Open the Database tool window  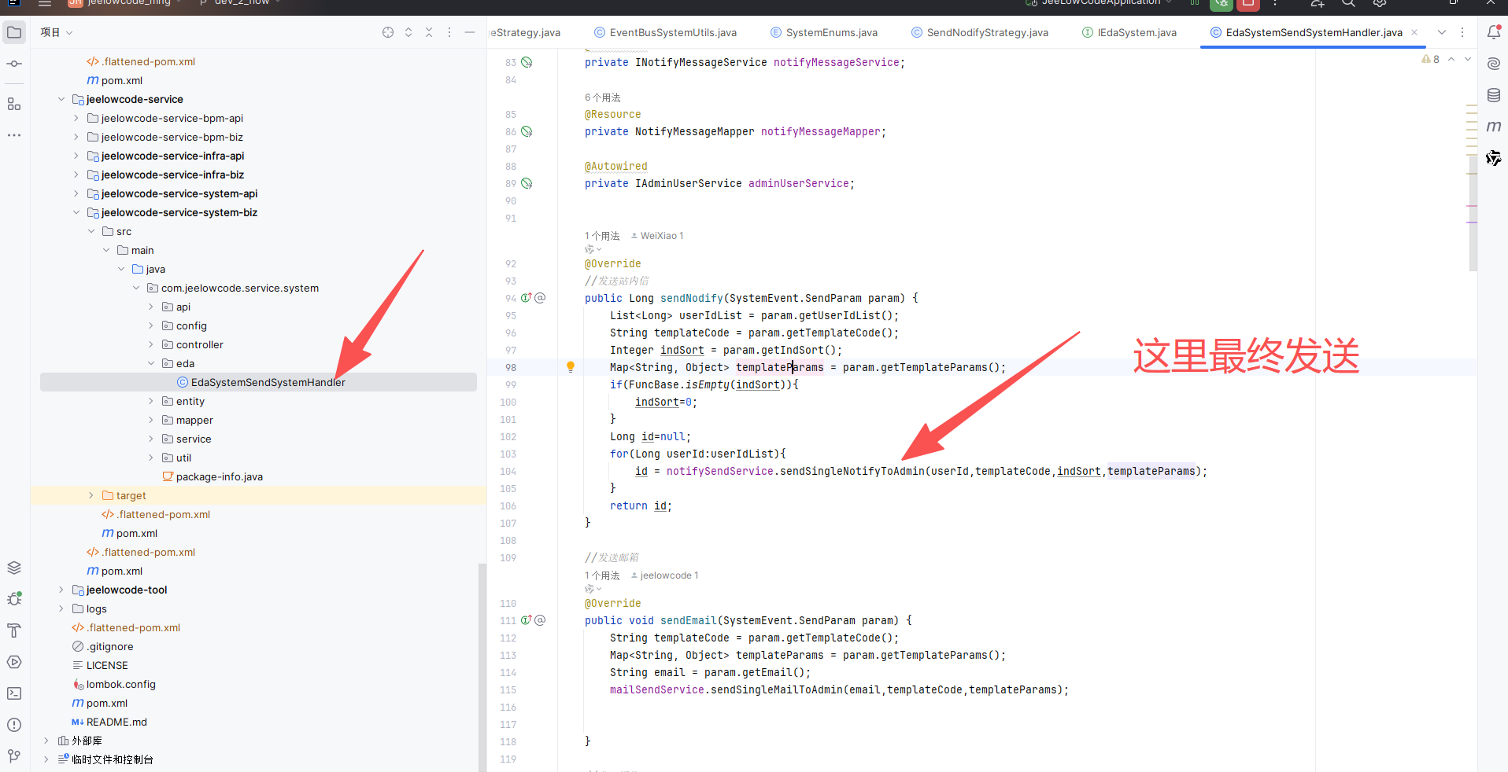(1493, 95)
